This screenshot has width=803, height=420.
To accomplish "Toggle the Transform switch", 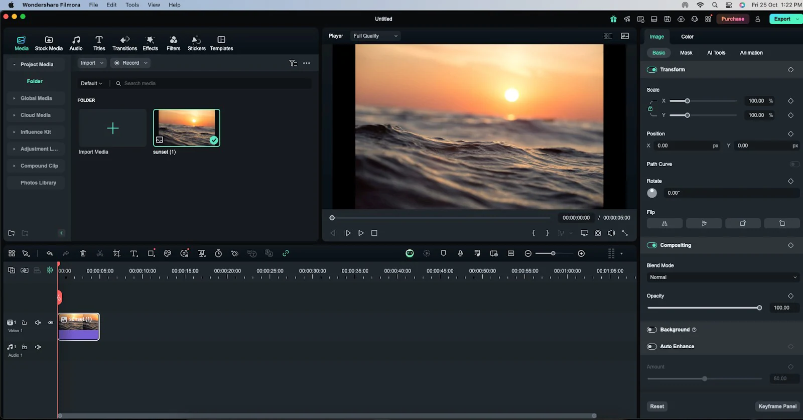I will coord(652,70).
